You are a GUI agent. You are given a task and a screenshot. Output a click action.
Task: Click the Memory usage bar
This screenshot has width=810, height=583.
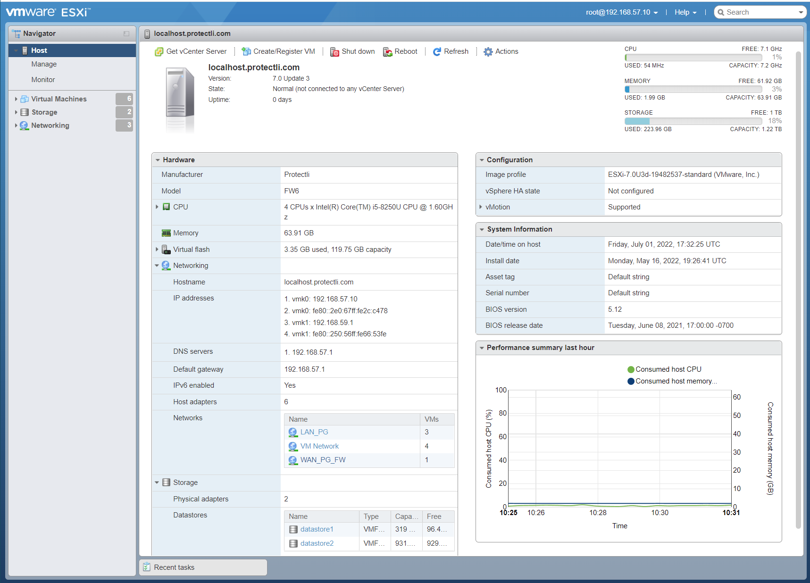(x=693, y=89)
